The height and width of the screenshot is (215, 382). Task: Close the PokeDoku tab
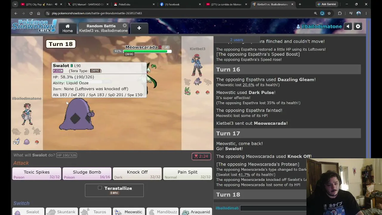point(154,4)
